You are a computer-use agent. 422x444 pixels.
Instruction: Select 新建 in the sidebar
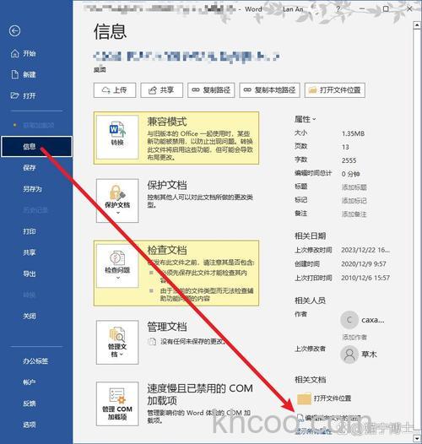pyautogui.click(x=24, y=74)
